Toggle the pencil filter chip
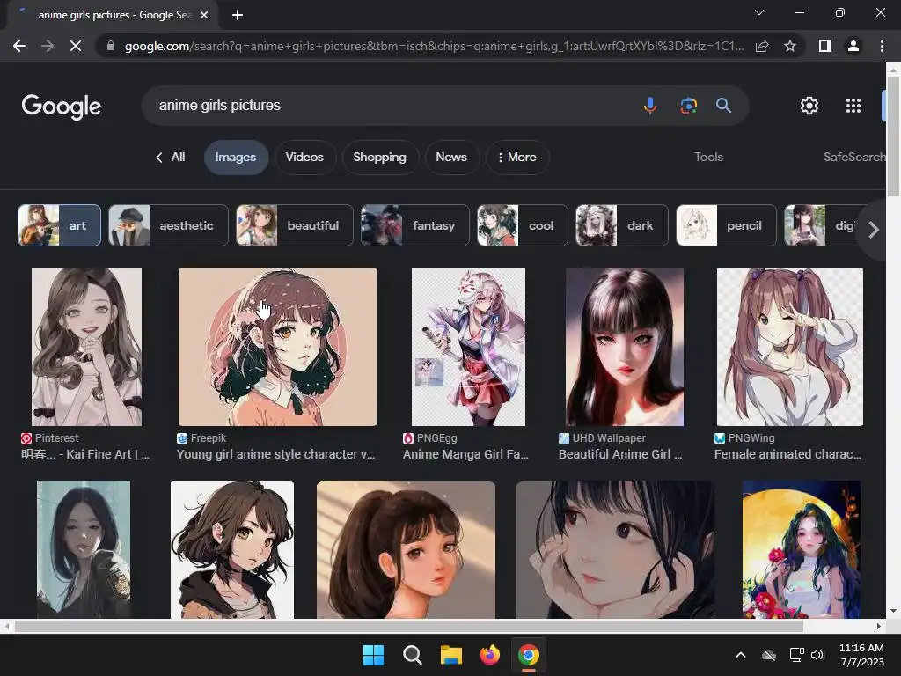The width and height of the screenshot is (901, 676). (726, 225)
